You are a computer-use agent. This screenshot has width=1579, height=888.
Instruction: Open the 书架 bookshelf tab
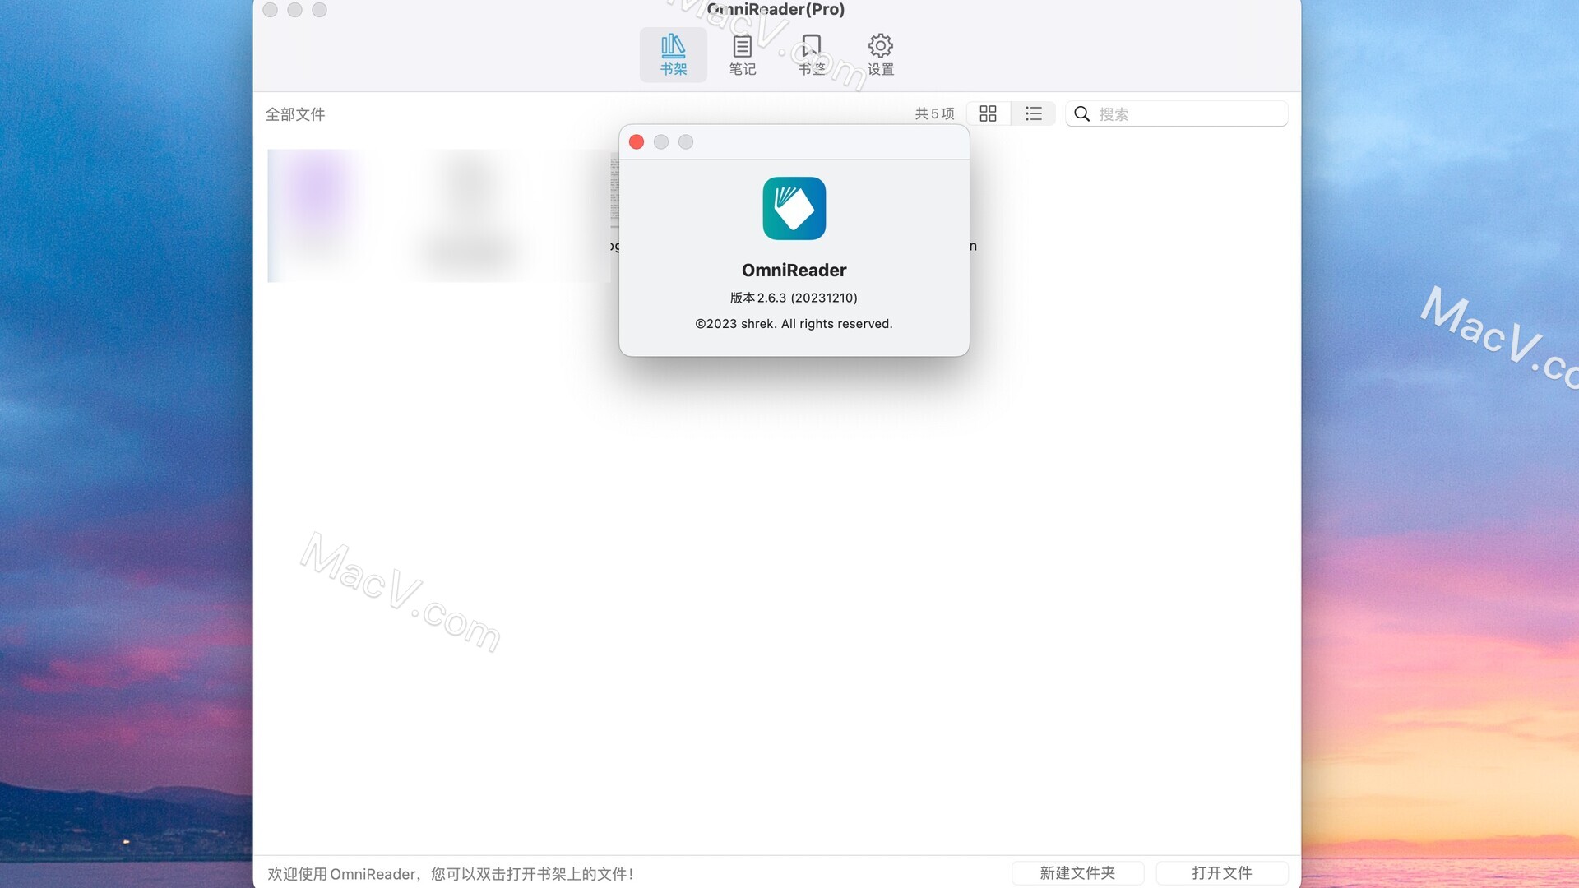pyautogui.click(x=673, y=54)
